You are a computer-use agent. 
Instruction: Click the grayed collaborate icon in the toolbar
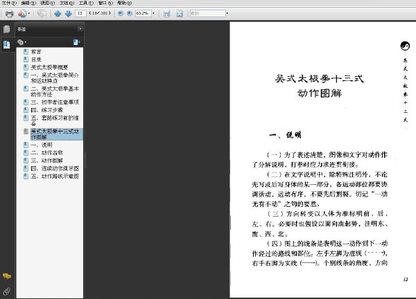point(42,13)
